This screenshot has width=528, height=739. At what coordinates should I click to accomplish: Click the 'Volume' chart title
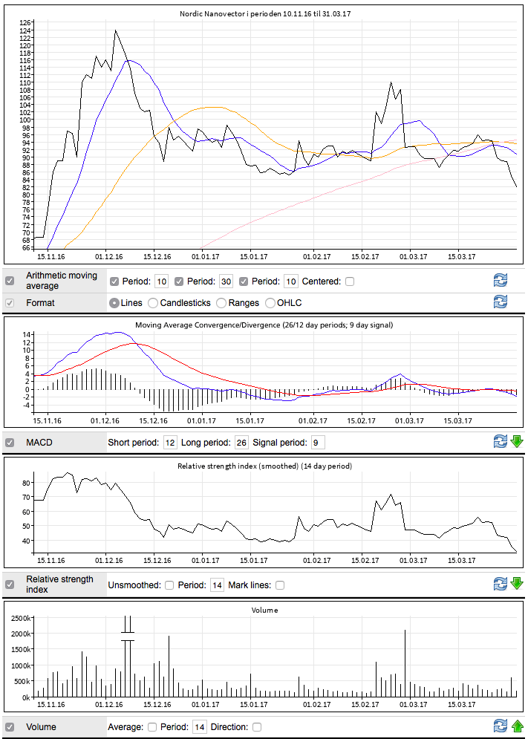[264, 610]
